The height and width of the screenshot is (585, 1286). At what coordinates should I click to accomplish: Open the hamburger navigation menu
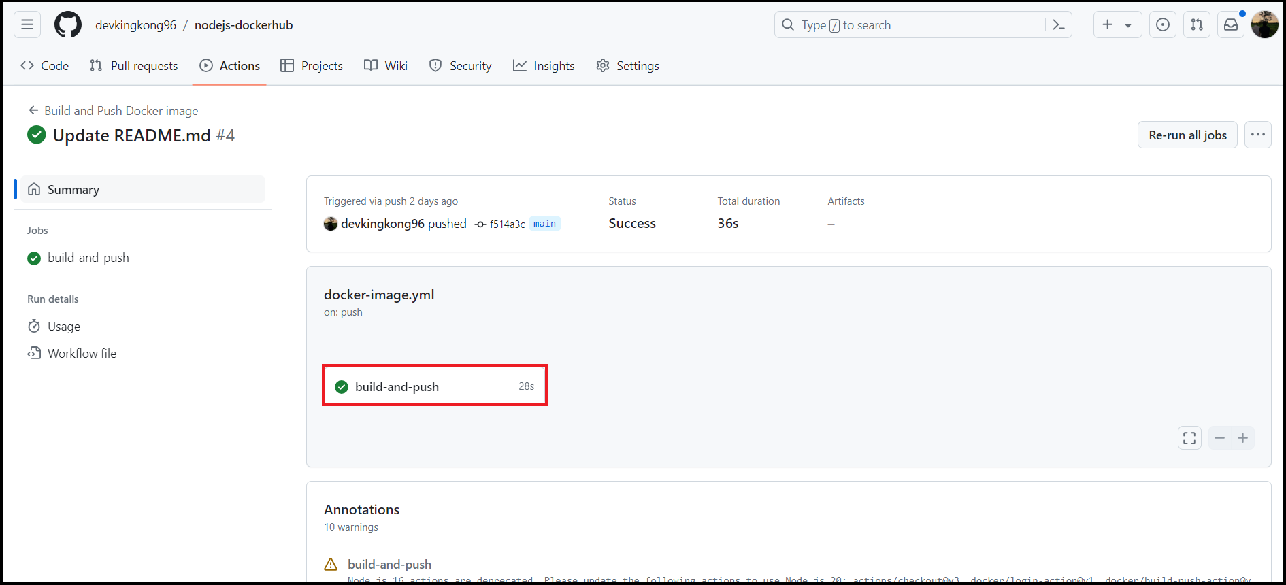click(27, 24)
